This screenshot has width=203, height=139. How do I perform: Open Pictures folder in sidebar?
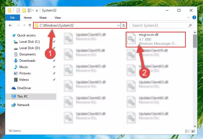(25, 73)
